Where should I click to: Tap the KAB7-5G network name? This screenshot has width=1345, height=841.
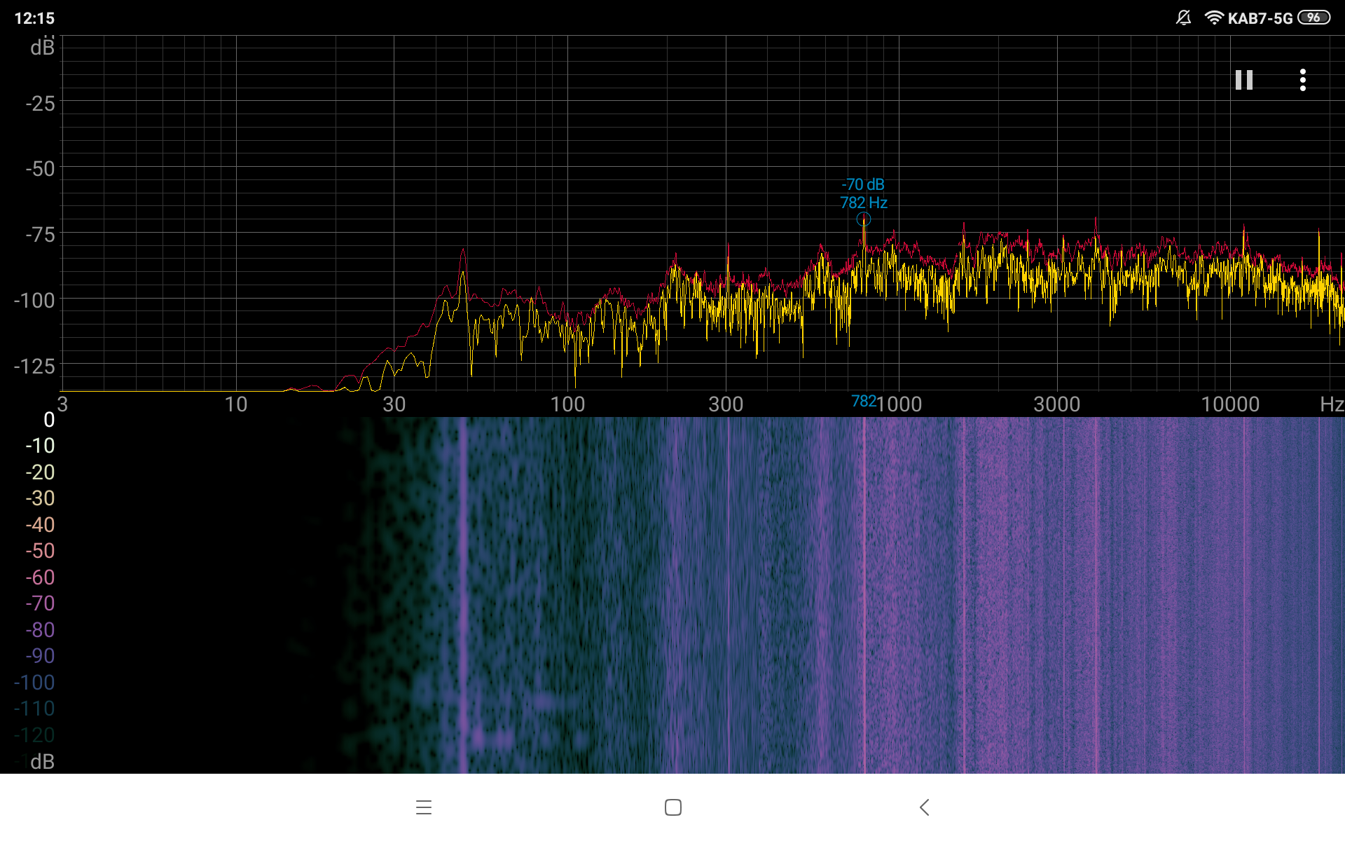point(1260,19)
